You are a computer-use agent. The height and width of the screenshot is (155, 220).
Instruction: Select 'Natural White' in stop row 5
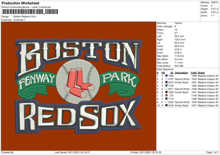182,89
